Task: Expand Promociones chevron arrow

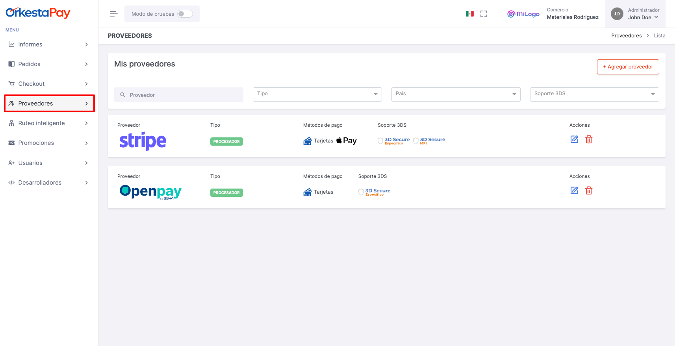Action: click(87, 143)
